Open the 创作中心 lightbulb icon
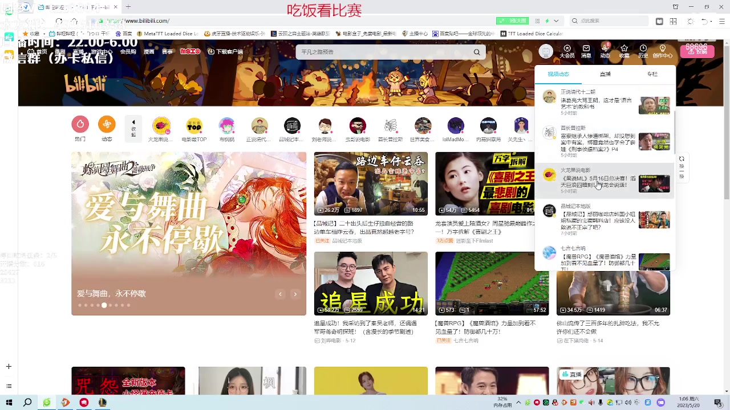Viewport: 730px width, 410px height. (663, 51)
